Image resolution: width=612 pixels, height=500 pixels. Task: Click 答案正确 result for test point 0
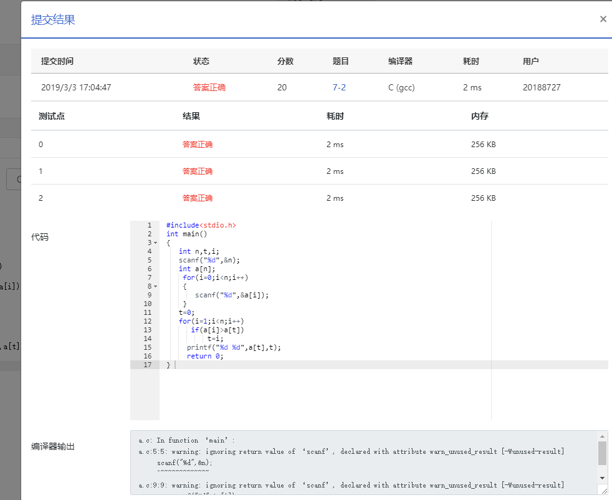[198, 145]
